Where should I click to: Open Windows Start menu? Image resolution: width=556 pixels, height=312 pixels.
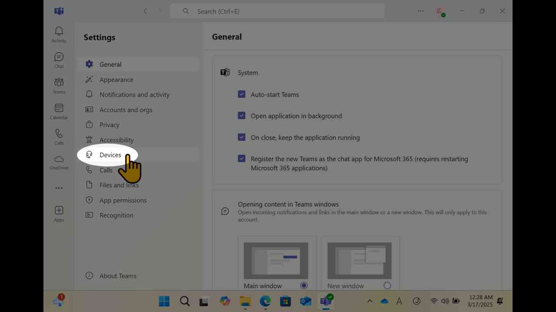[164, 301]
